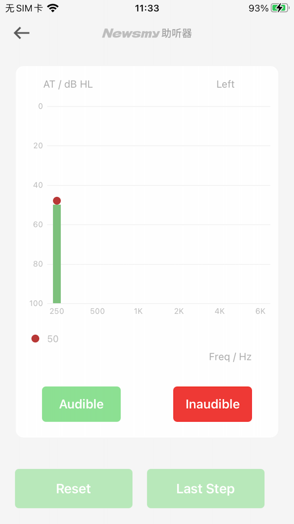The width and height of the screenshot is (294, 524).
Task: Select the 500 Hz frequency label
Action: coord(97,311)
